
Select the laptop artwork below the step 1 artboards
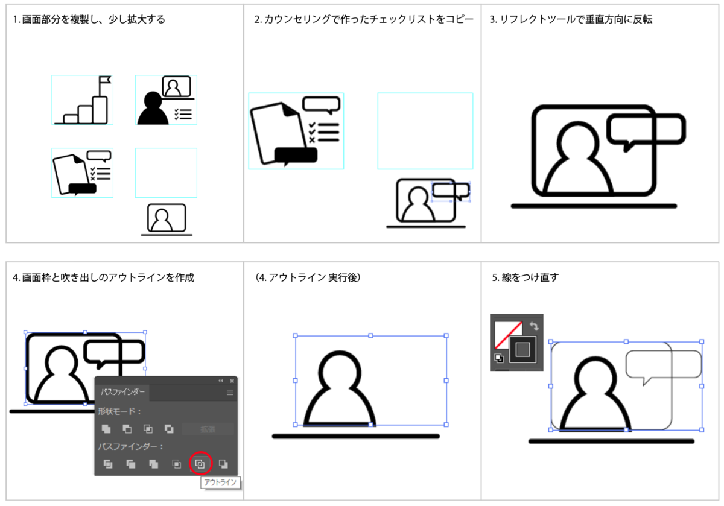167,220
